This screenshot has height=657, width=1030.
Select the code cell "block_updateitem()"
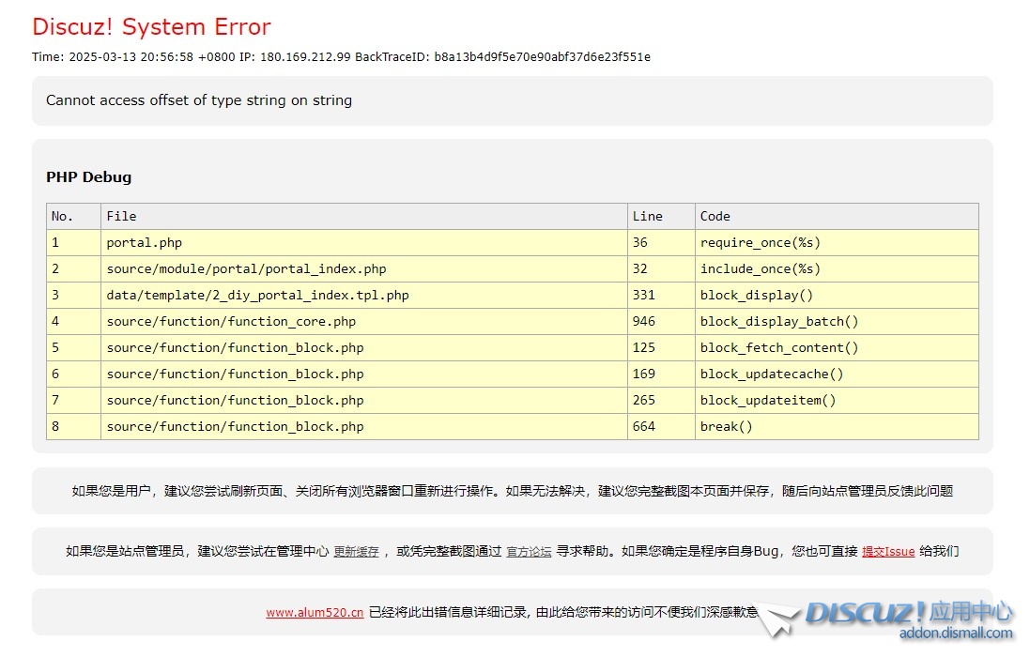[x=837, y=401]
